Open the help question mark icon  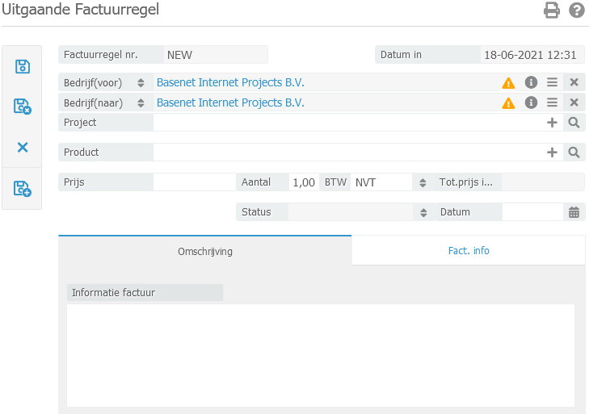576,10
